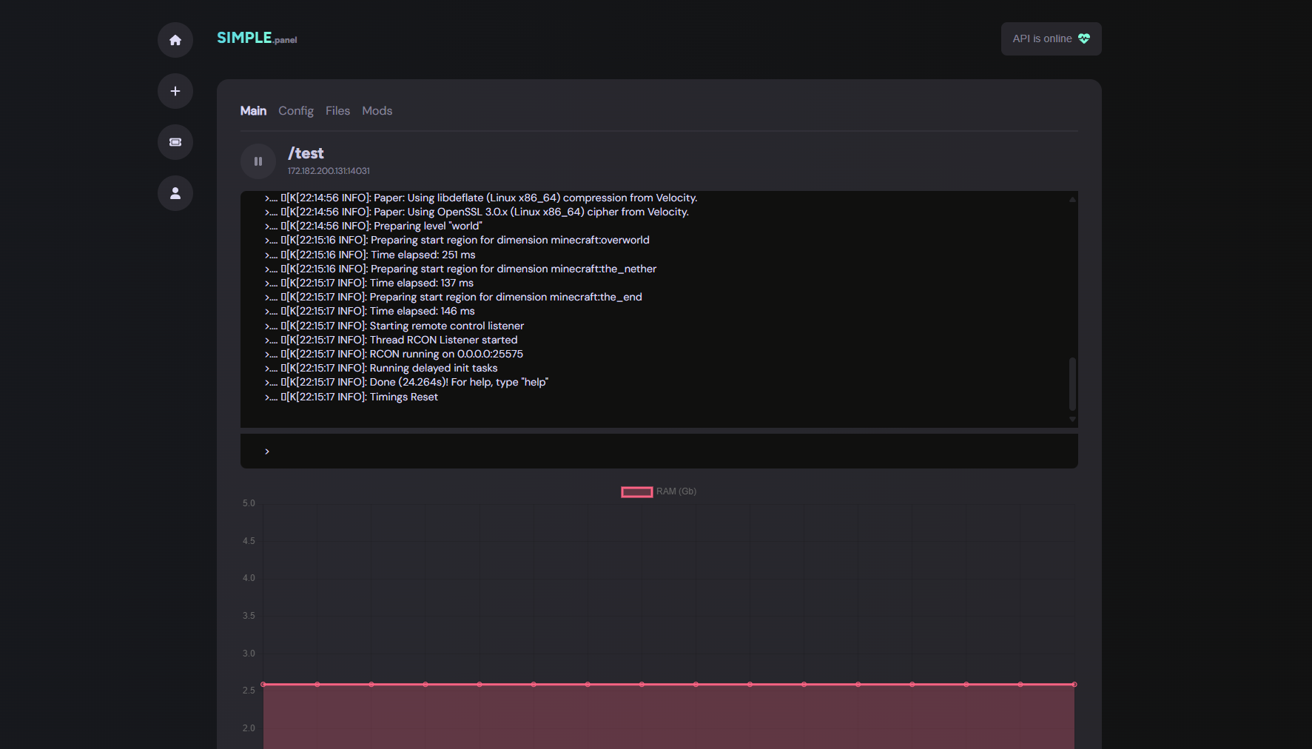Click the console scroll up arrow
The width and height of the screenshot is (1312, 749).
click(1072, 199)
